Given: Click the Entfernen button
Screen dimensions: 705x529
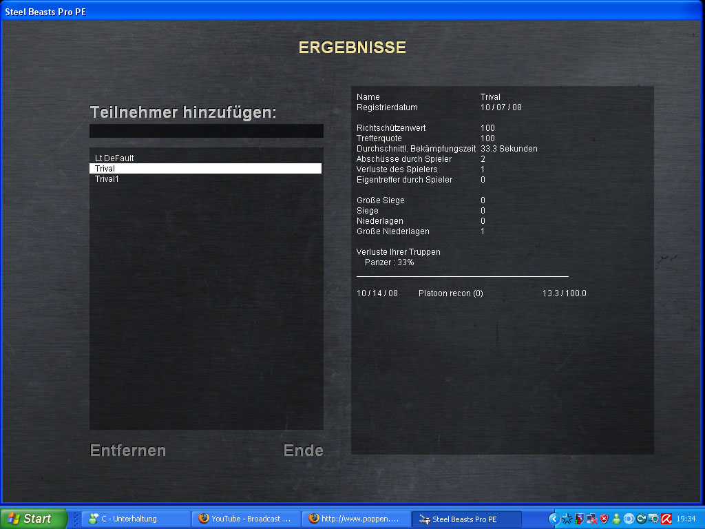Looking at the screenshot, I should (128, 450).
